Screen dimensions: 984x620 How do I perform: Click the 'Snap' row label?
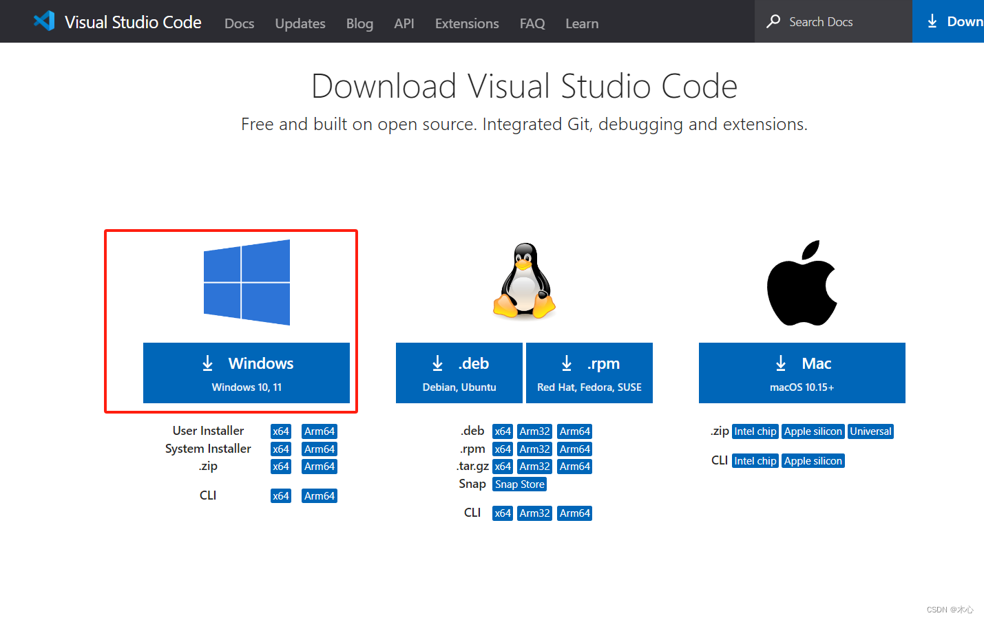(472, 484)
